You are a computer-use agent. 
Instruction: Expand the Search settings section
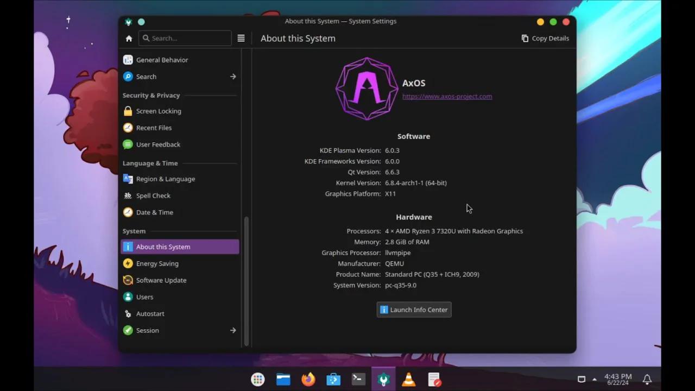point(232,77)
